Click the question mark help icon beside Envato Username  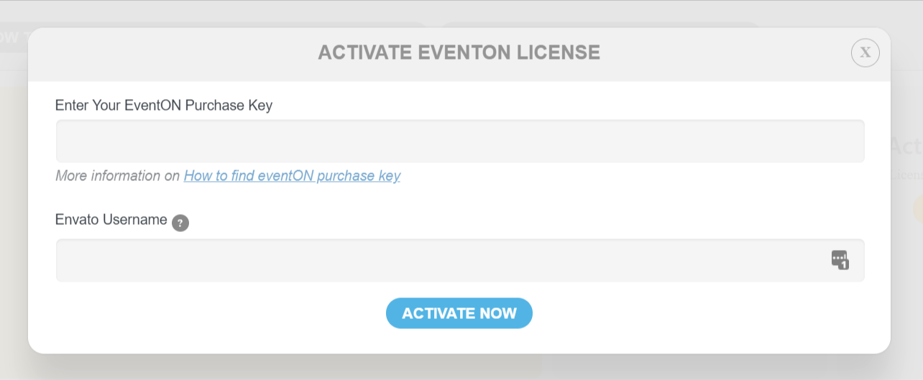(180, 223)
